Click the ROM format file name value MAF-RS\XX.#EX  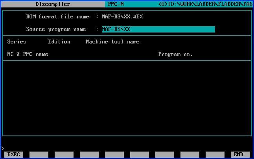pyautogui.click(x=122, y=16)
